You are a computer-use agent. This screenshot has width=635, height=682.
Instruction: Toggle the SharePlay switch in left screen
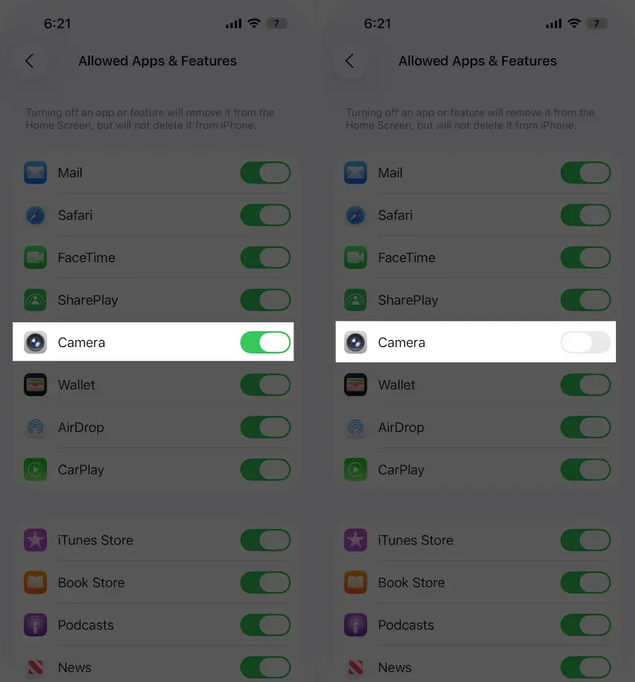tap(265, 300)
